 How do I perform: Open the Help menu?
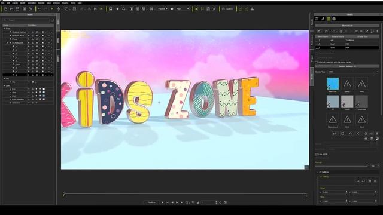click(80, 3)
